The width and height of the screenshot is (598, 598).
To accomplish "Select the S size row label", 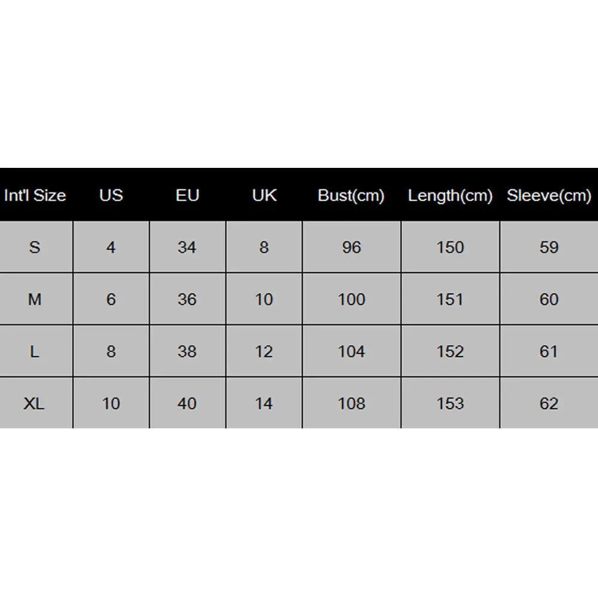I will coord(35,247).
